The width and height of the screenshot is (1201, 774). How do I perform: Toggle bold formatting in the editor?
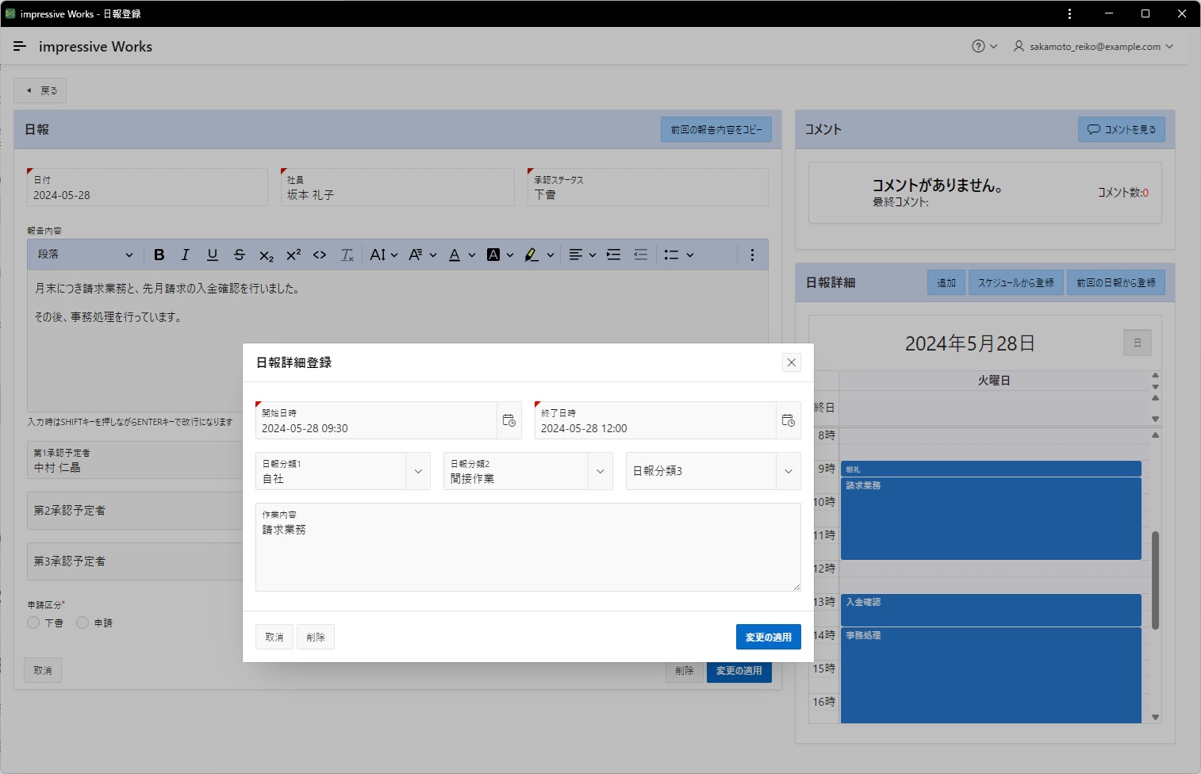click(159, 255)
